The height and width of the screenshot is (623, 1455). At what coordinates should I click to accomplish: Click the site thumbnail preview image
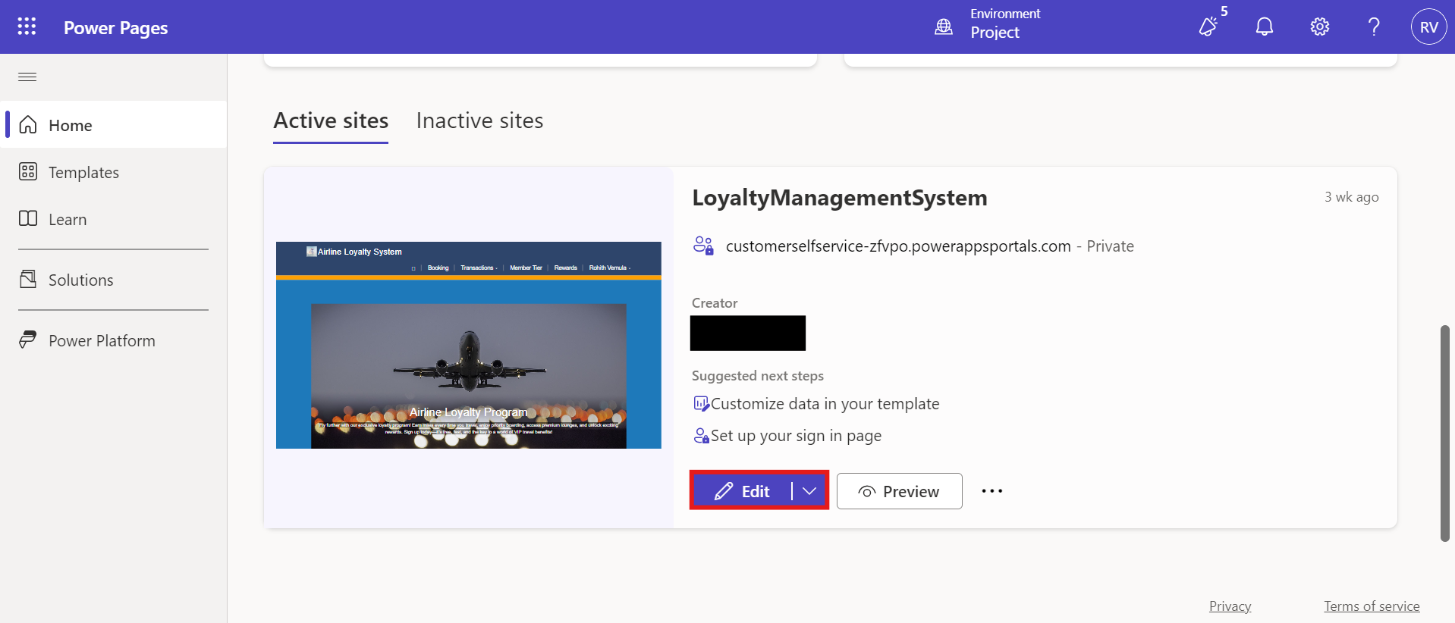click(468, 346)
